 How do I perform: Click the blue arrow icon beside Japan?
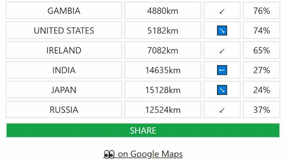[222, 90]
